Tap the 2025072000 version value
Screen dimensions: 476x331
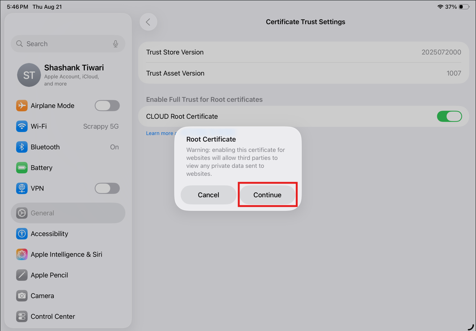441,52
